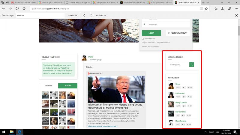
Task: Click Demo avatar in activity stream
Action: pos(84,58)
